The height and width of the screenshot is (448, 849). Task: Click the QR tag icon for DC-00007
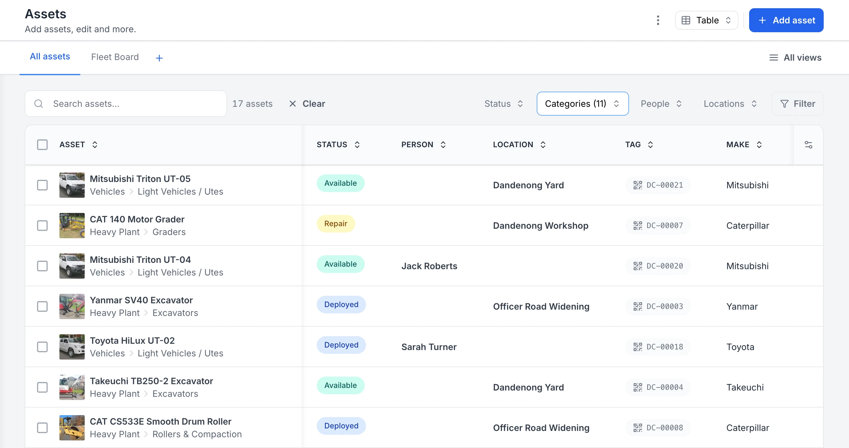click(638, 226)
